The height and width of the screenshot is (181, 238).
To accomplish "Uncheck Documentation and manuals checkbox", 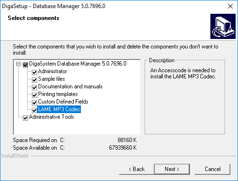I will click(x=34, y=87).
